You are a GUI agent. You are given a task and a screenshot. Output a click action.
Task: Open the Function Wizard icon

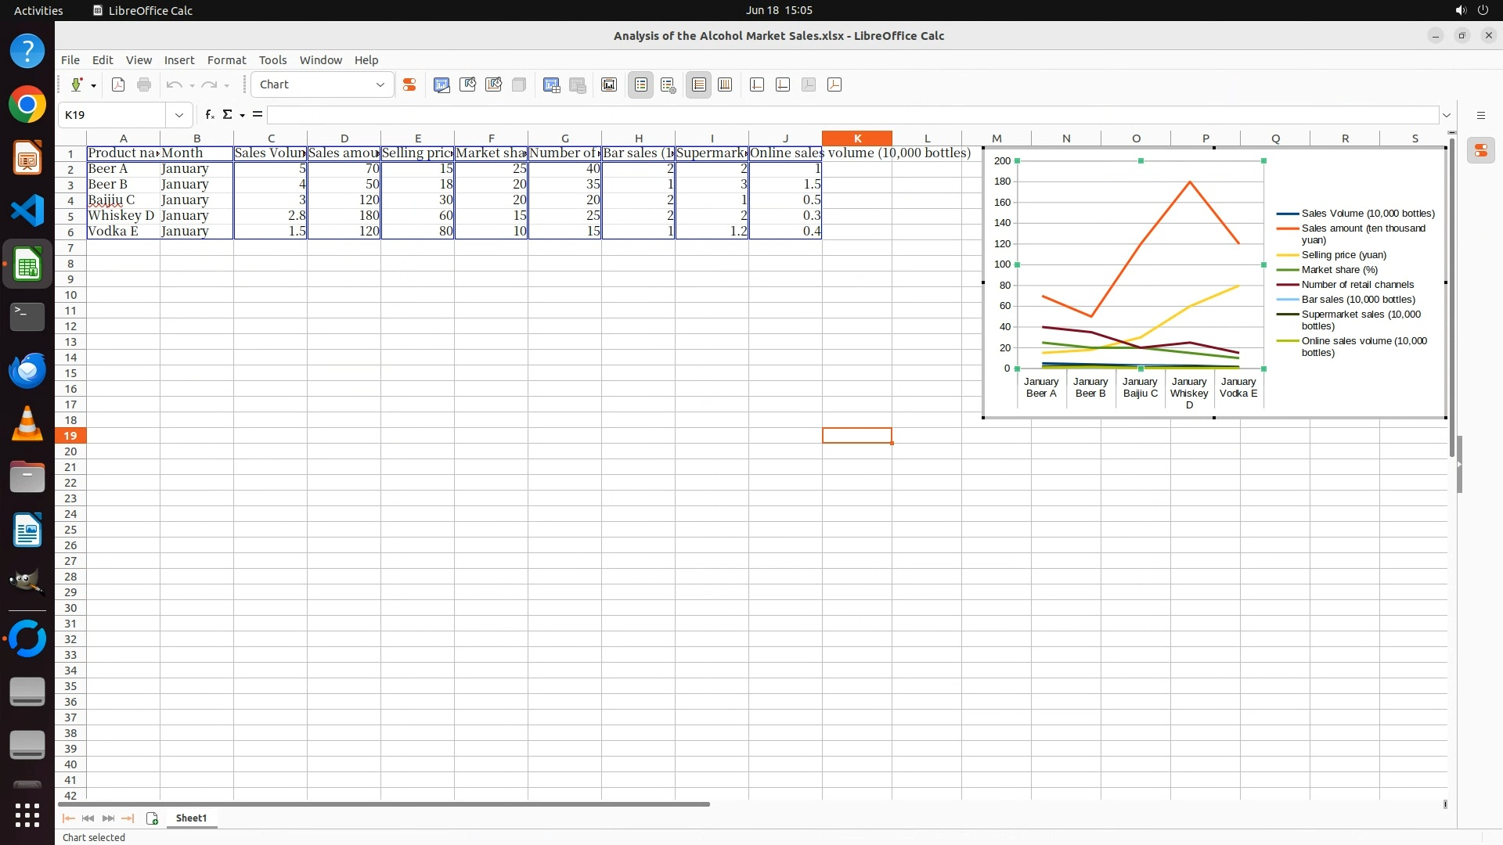click(x=209, y=115)
